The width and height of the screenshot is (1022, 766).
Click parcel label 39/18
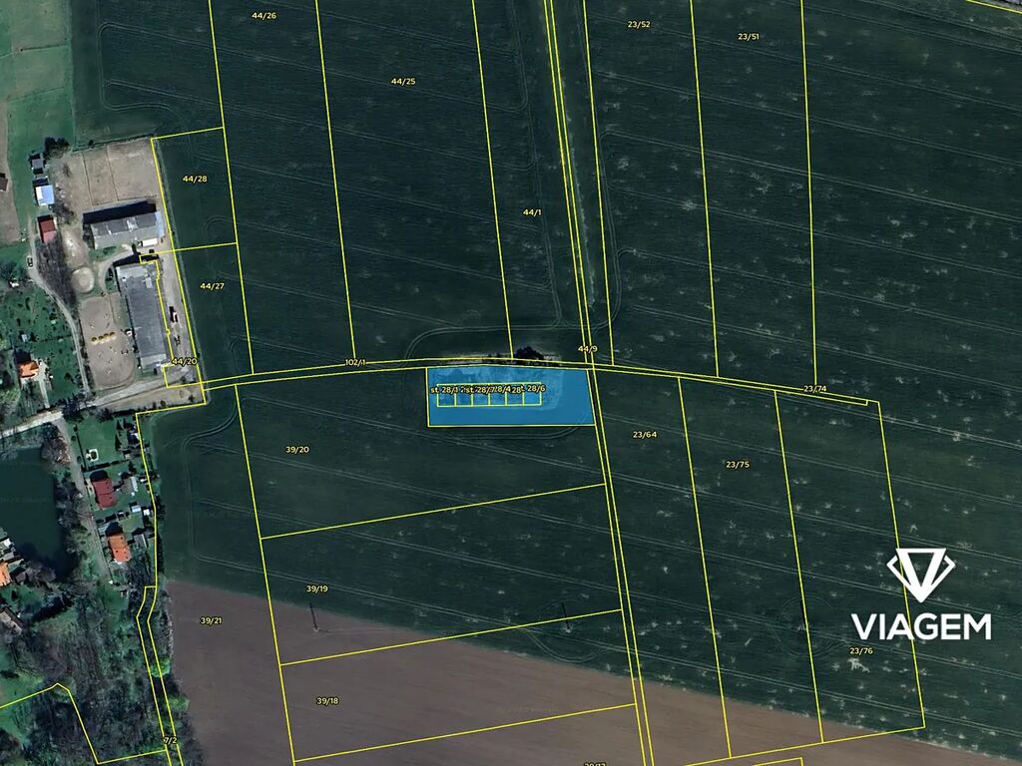click(x=327, y=701)
